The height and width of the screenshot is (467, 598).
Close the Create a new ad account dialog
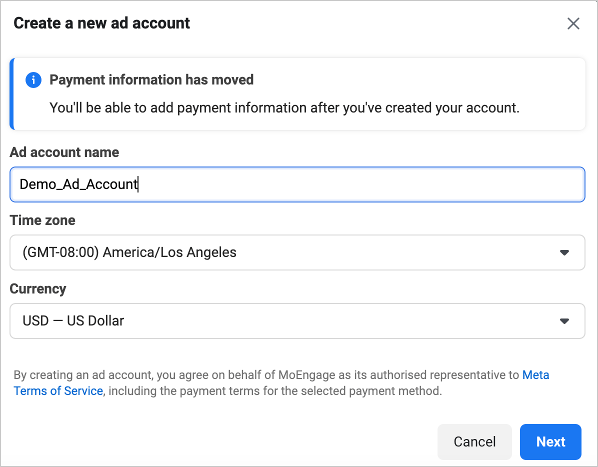(573, 23)
